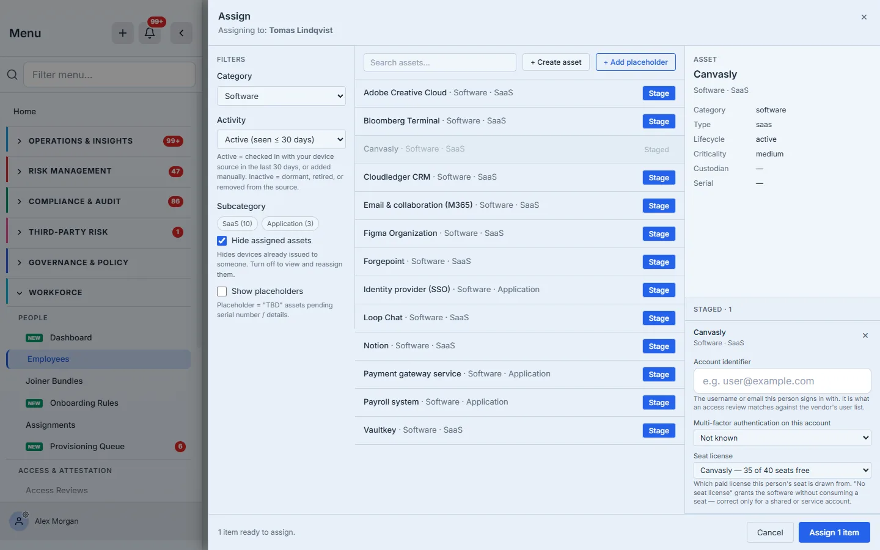The width and height of the screenshot is (880, 550).
Task: Click the Create asset button
Action: [556, 62]
